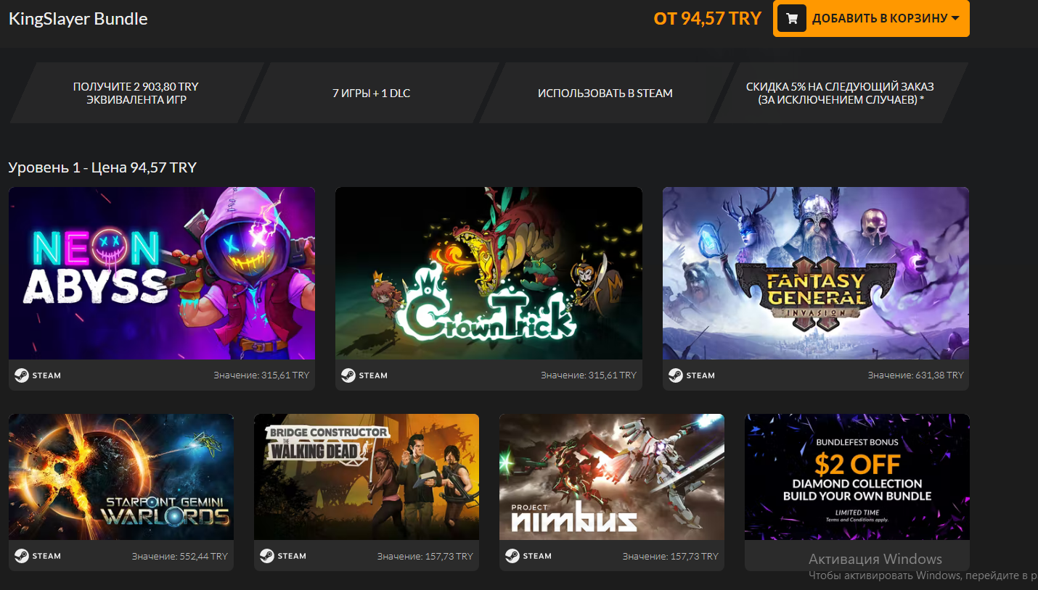Click the Steam icon under Neon Abyss
This screenshot has height=590, width=1038.
tap(22, 375)
